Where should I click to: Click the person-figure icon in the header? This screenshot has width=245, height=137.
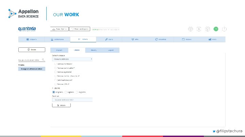pyautogui.click(x=199, y=29)
